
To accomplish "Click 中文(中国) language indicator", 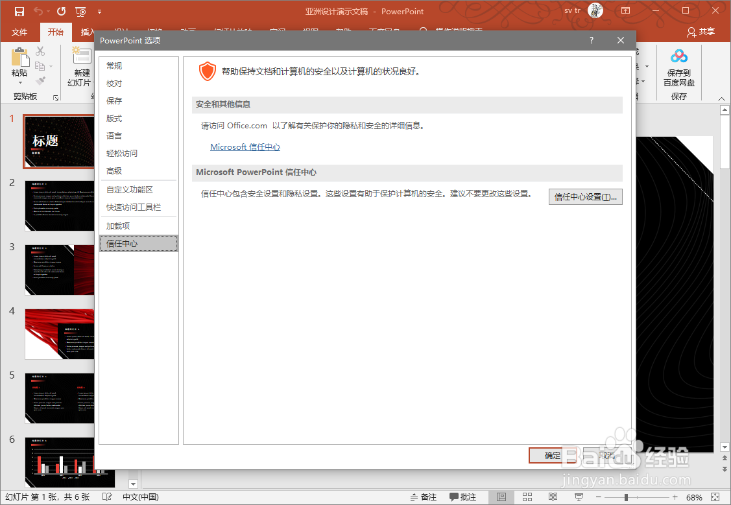I will [140, 497].
